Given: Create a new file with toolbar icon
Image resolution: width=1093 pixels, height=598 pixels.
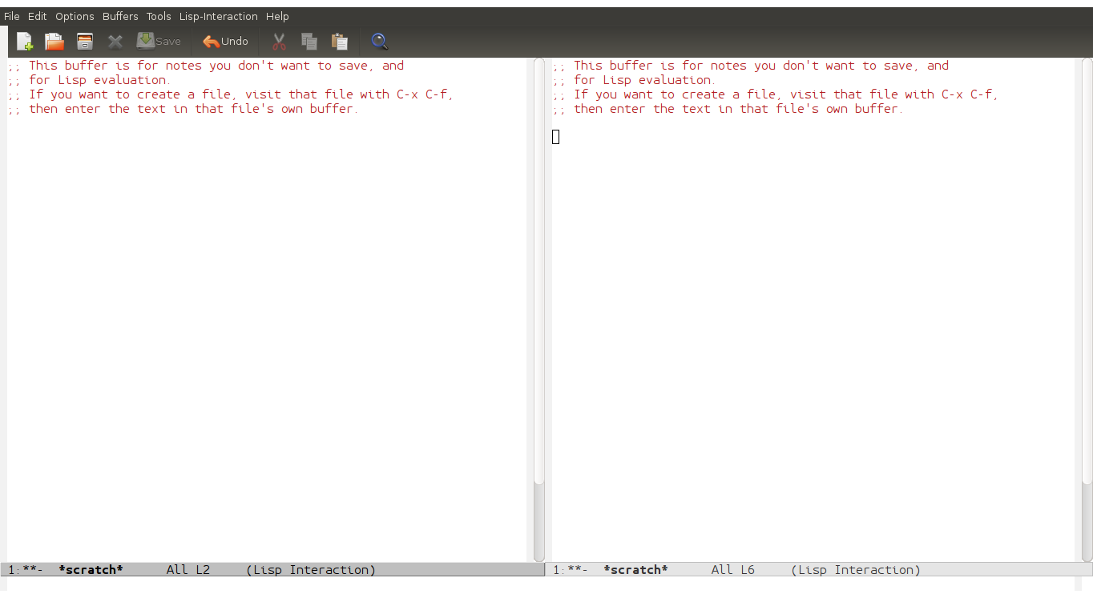Looking at the screenshot, I should [25, 41].
